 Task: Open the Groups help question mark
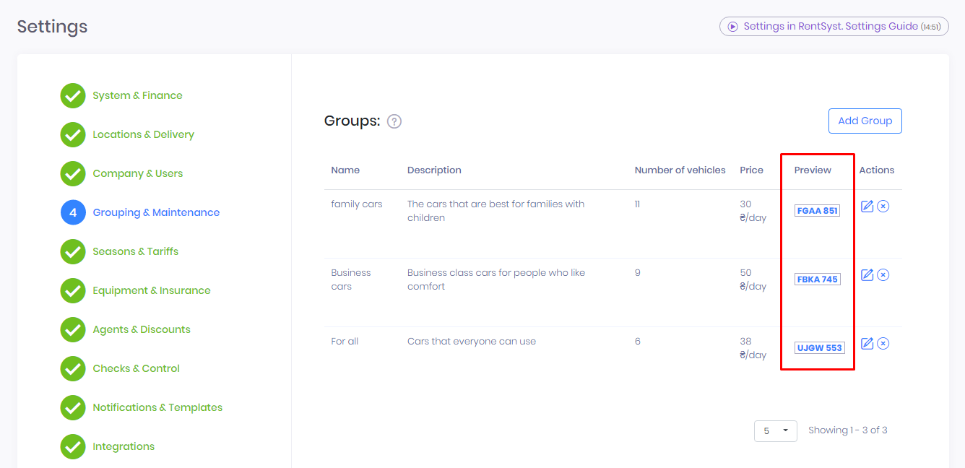(x=394, y=121)
